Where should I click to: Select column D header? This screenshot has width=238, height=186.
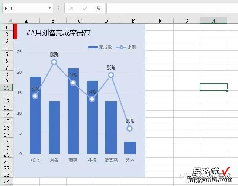click(x=107, y=21)
